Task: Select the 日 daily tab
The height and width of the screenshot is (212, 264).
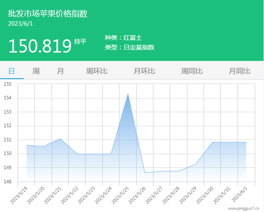Action: [x=11, y=71]
